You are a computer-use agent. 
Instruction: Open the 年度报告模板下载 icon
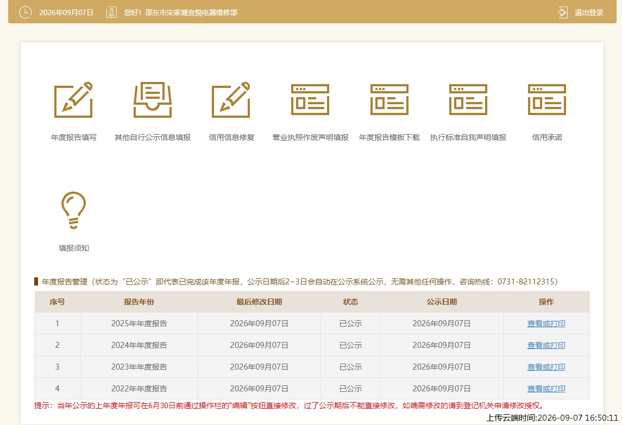389,99
